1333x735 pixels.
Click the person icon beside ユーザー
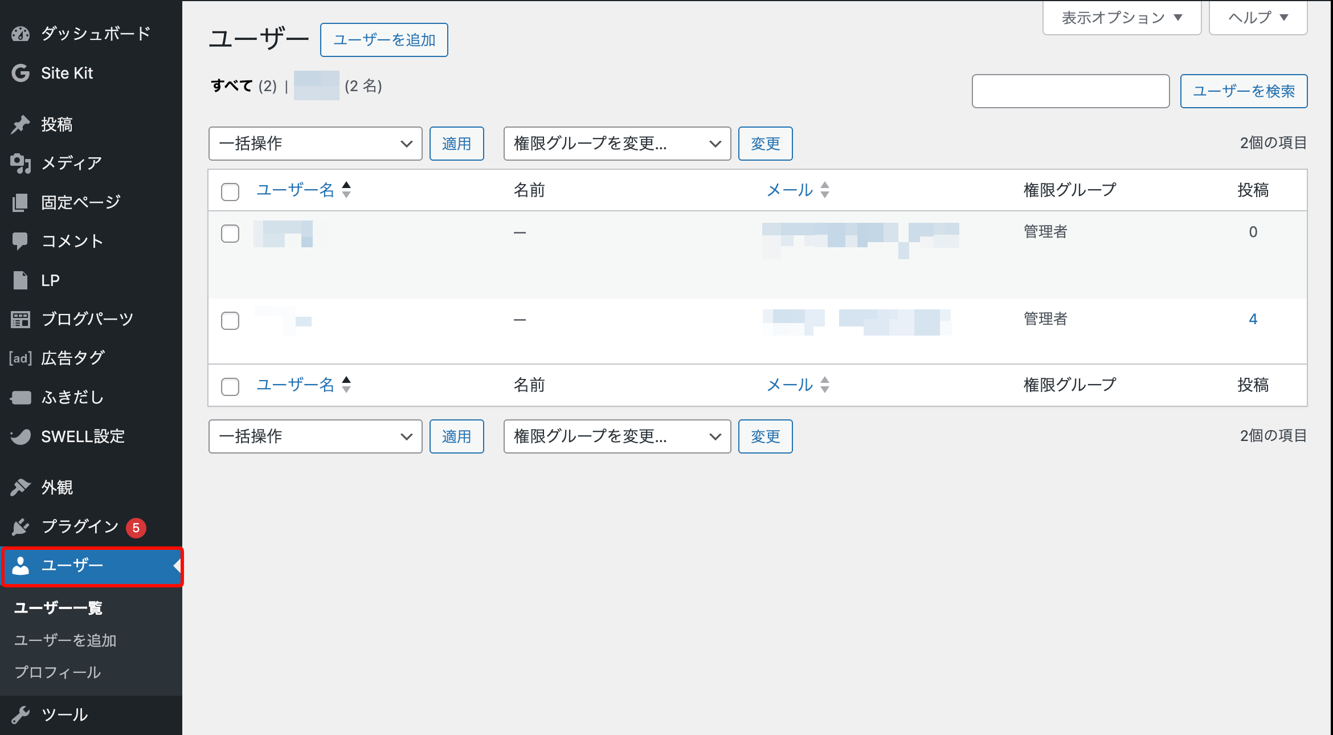pyautogui.click(x=21, y=565)
